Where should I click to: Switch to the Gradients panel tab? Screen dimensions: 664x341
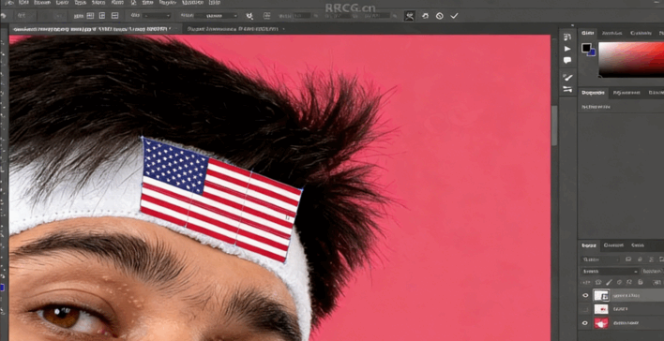tap(641, 33)
